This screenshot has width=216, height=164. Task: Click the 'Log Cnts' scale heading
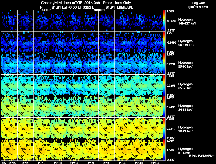[199, 3]
